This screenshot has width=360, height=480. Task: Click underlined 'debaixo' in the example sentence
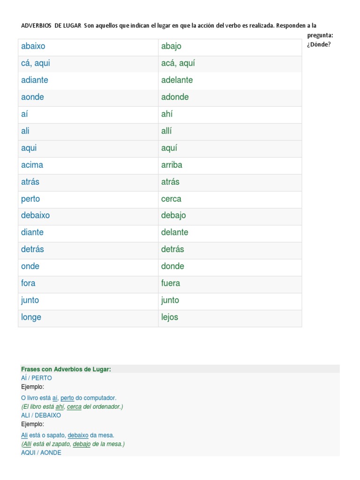[78, 435]
